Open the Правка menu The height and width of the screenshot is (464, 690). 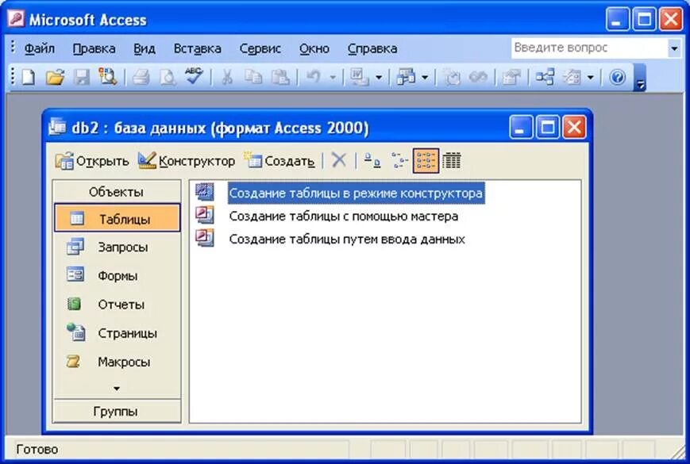click(94, 48)
